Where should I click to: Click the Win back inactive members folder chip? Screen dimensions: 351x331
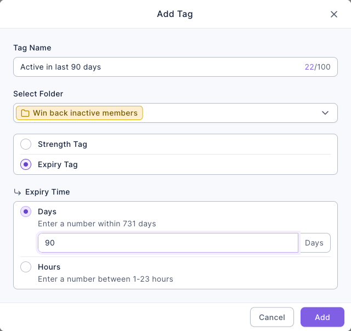(x=79, y=113)
